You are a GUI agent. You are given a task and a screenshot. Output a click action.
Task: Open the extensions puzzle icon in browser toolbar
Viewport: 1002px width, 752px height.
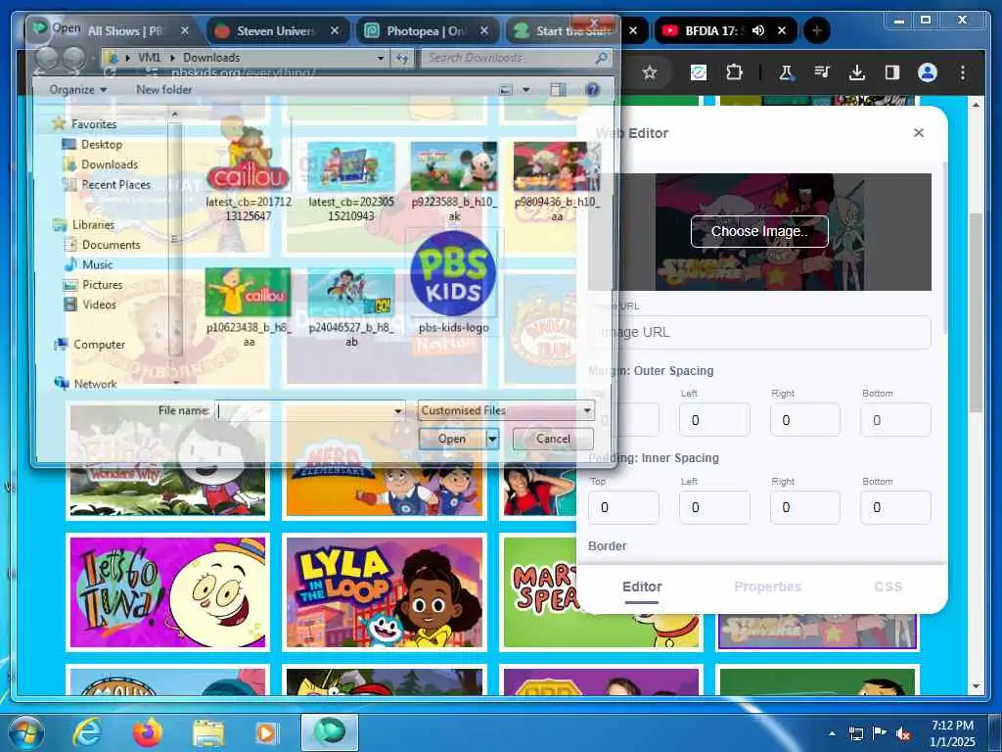[x=734, y=72]
